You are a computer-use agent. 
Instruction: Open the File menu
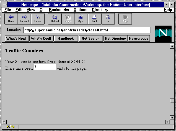coord(8,10)
